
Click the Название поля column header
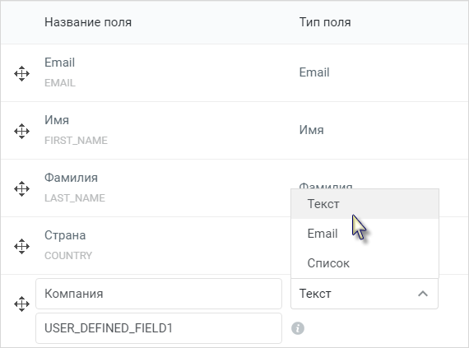pos(88,22)
